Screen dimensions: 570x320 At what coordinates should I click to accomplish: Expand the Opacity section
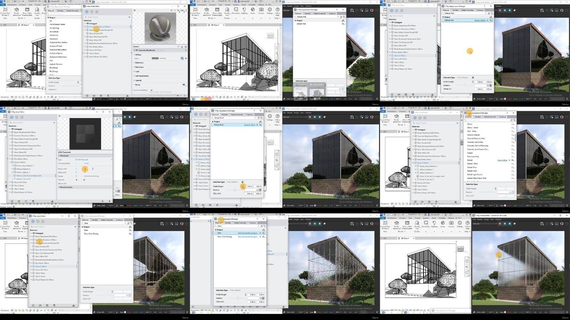click(138, 80)
